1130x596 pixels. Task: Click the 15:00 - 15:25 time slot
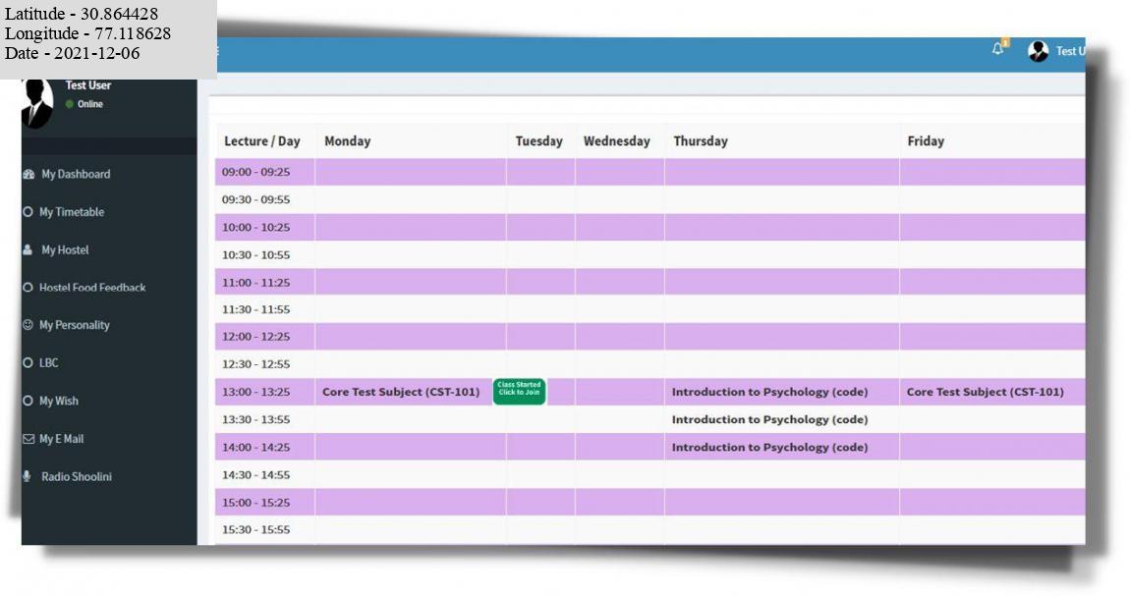[255, 503]
